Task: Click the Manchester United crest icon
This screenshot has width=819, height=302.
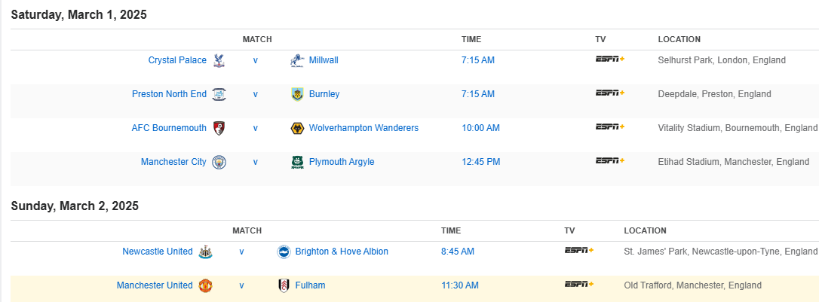Action: coord(205,285)
